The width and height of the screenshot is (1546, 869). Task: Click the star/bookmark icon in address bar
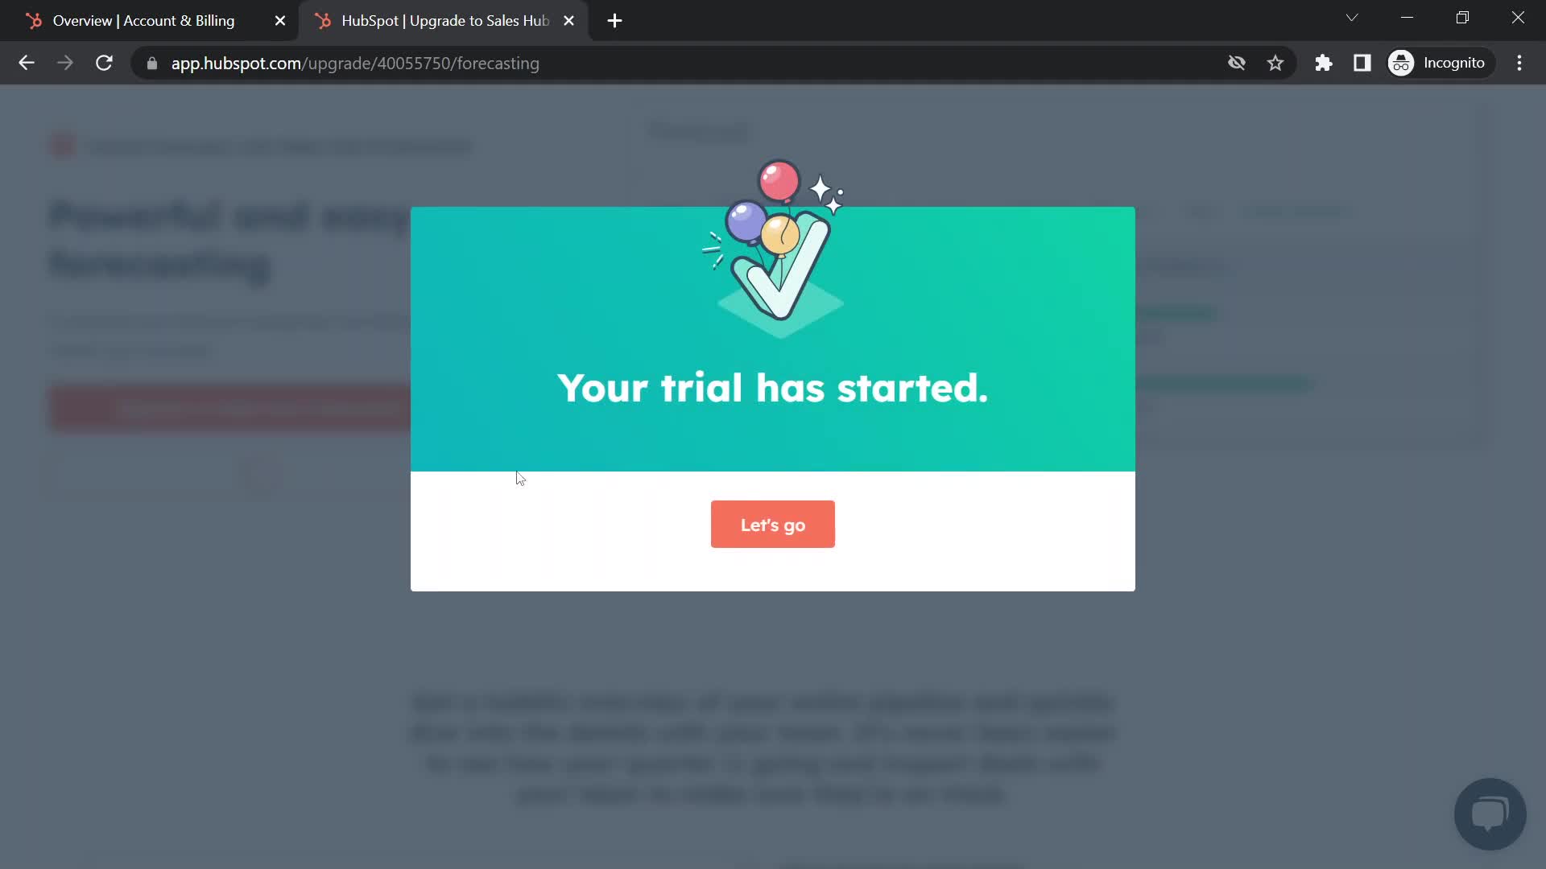pos(1276,63)
